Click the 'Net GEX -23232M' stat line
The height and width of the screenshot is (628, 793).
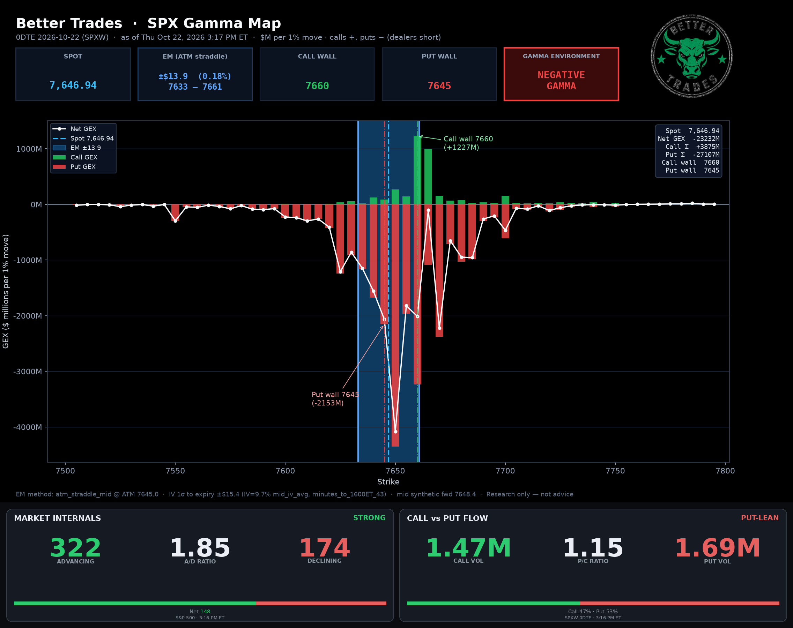click(x=689, y=139)
